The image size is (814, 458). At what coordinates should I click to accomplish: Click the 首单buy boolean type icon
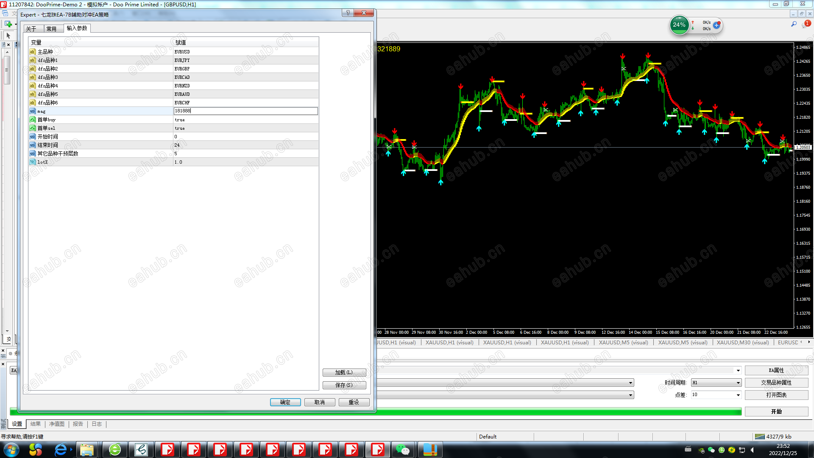pos(32,120)
